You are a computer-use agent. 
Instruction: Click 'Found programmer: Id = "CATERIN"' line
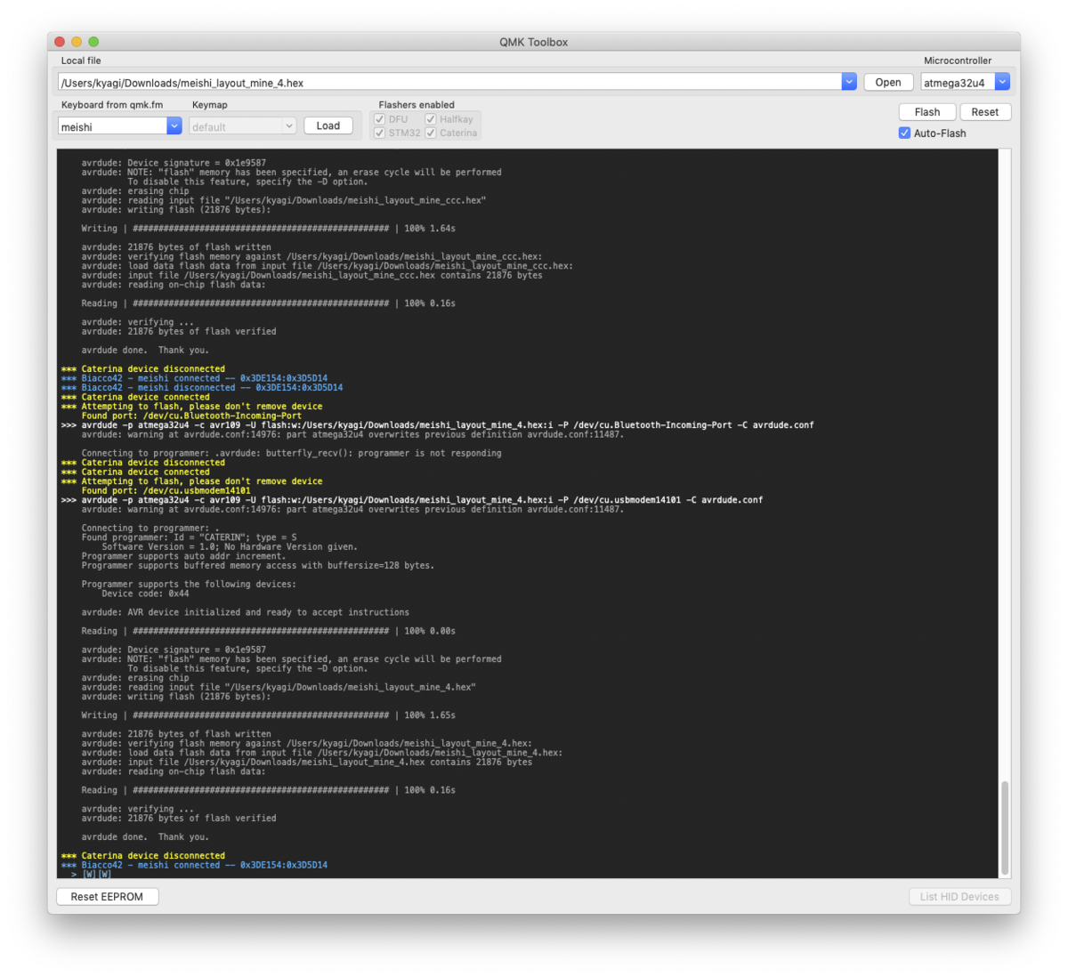tap(189, 537)
